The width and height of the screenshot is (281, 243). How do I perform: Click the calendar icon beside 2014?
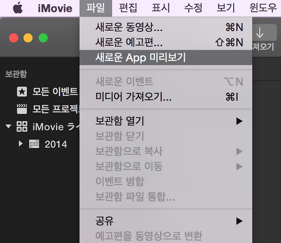tap(34, 144)
